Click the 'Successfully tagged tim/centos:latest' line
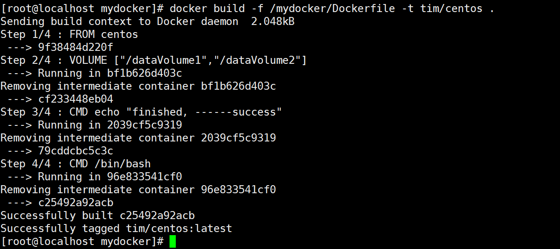 click(116, 228)
